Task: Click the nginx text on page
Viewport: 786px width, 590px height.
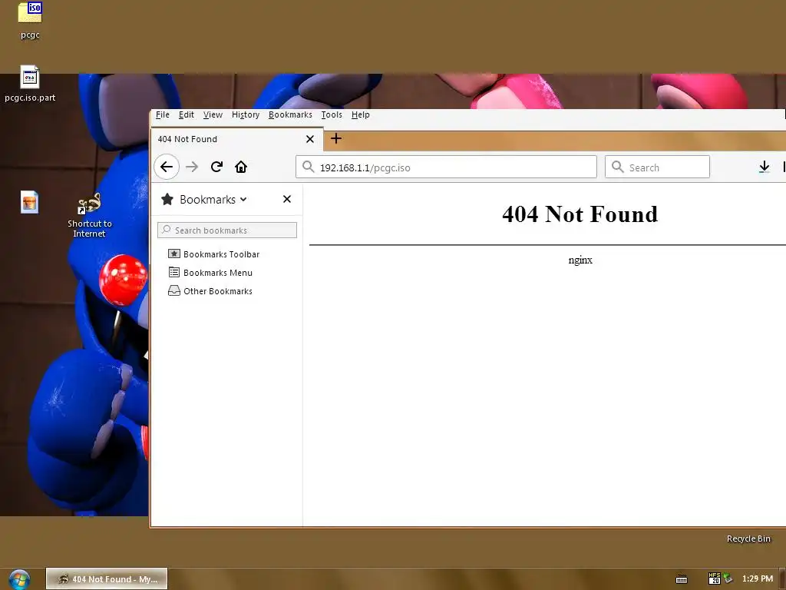Action: point(580,260)
